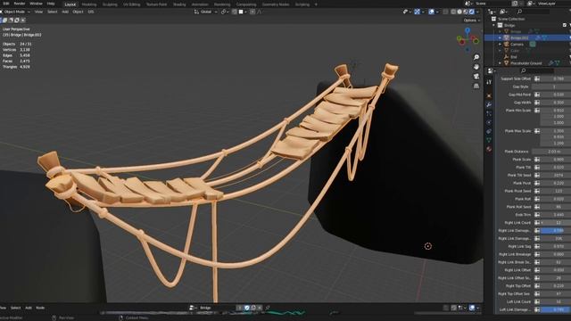Open the viewport View menu
Image resolution: width=571 pixels, height=321 pixels.
[x=38, y=12]
